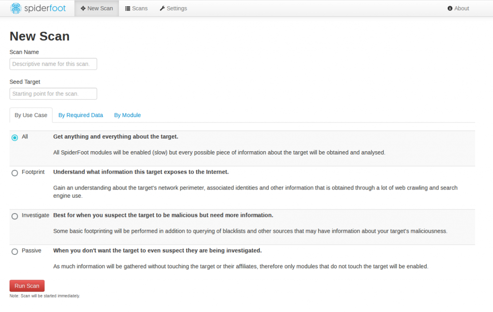Viewport: 493px width, 312px height.
Task: Select the All radio button
Action: tap(15, 138)
